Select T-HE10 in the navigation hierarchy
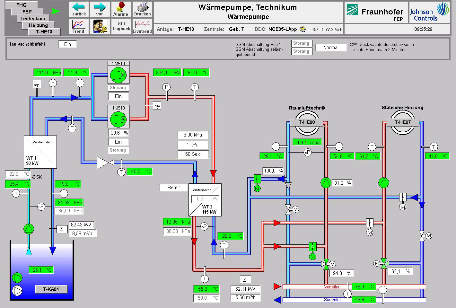This screenshot has width=456, height=308. click(x=44, y=31)
